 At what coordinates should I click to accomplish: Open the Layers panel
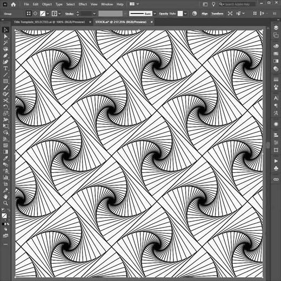(x=276, y=28)
